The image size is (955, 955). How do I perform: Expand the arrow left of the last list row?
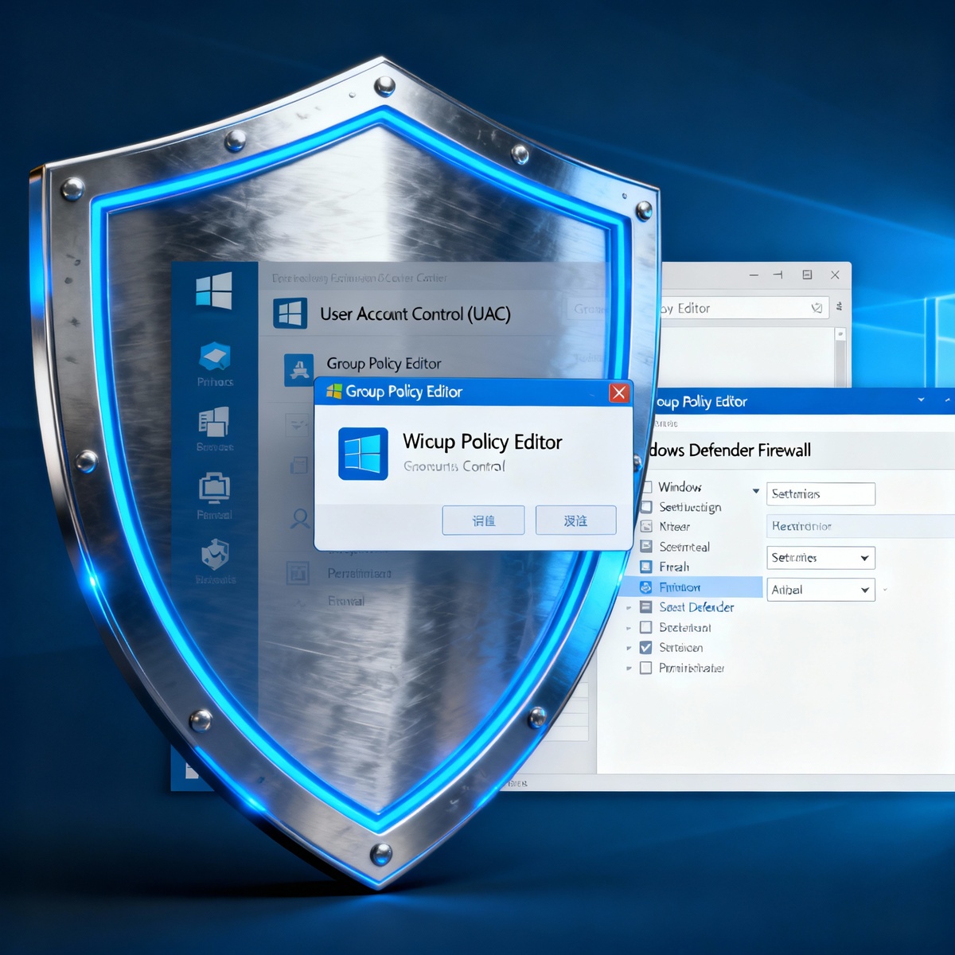[x=629, y=668]
